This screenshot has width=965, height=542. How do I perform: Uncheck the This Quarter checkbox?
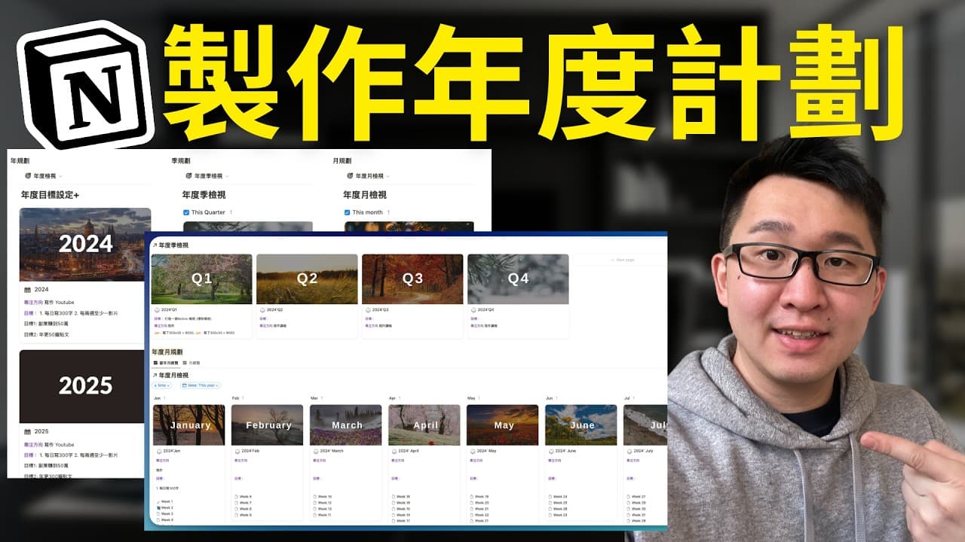(x=185, y=212)
